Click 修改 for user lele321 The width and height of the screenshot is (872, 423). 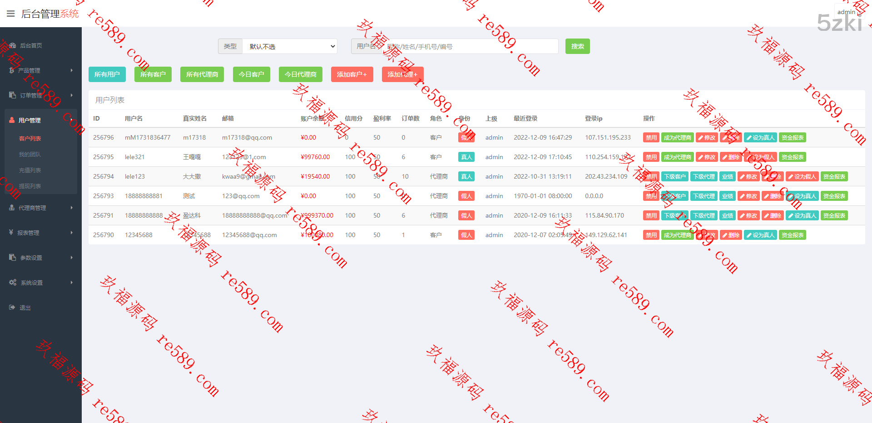(x=707, y=157)
